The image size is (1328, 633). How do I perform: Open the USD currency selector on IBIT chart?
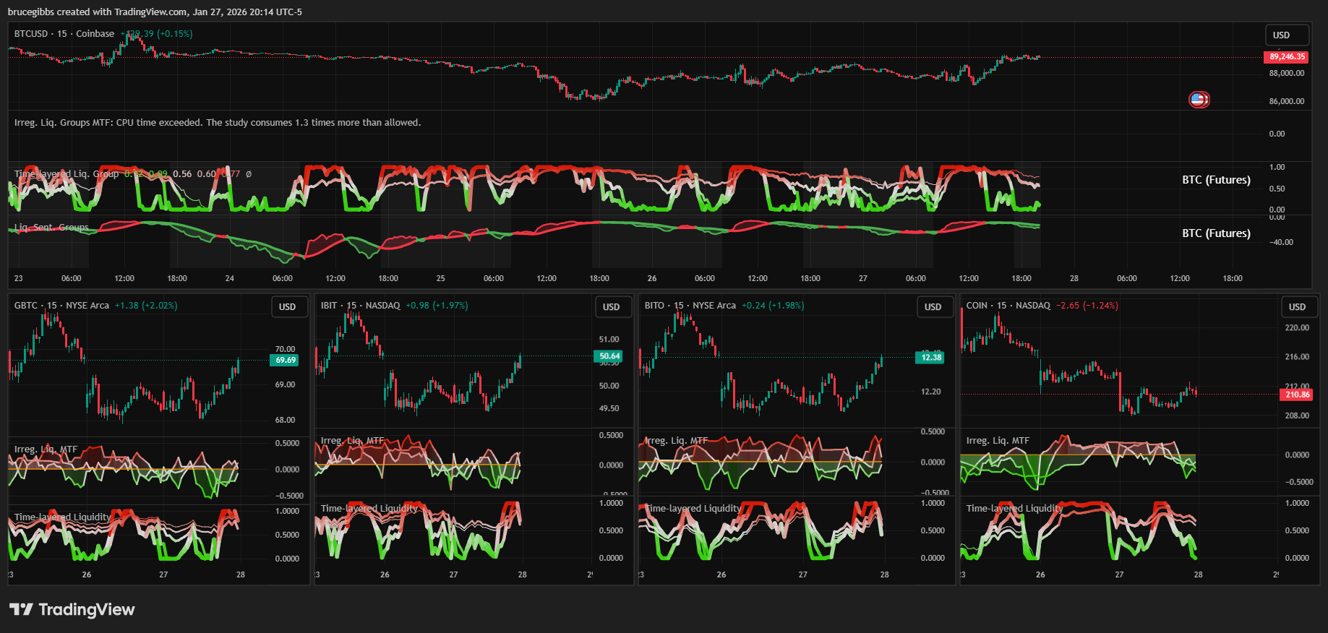[x=611, y=307]
